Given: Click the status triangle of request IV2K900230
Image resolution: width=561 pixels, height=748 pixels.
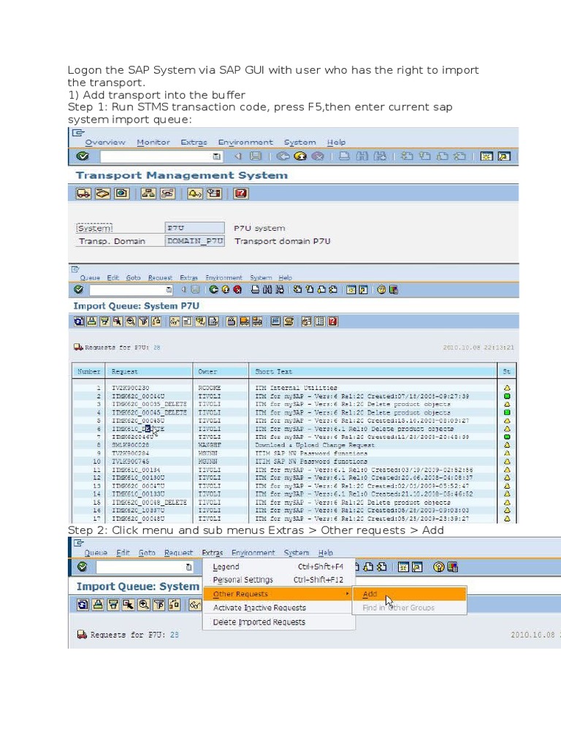Looking at the screenshot, I should coord(507,388).
